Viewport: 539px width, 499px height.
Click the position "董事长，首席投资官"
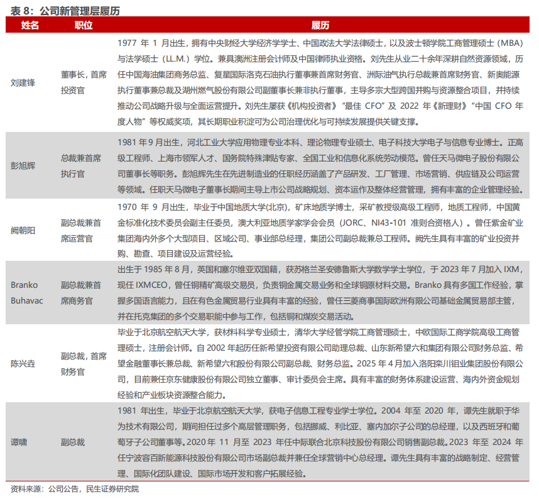84,82
